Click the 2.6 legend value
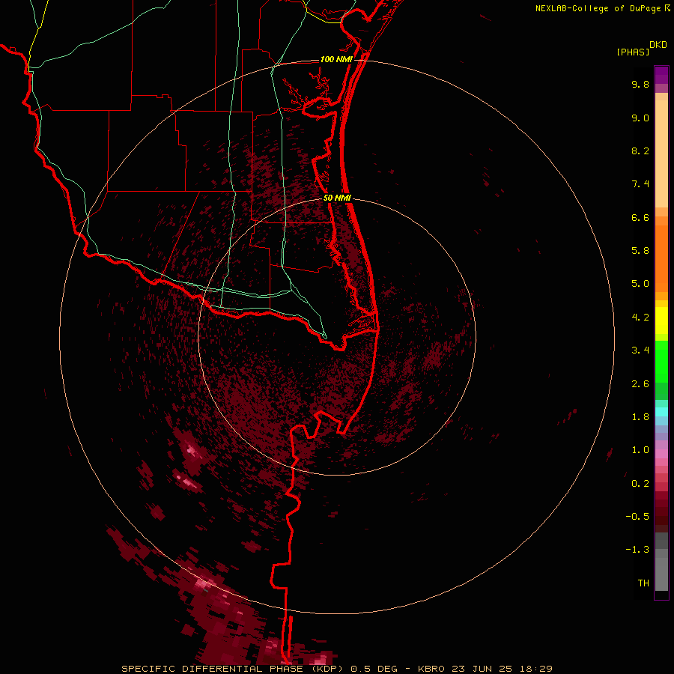This screenshot has width=674, height=674. click(640, 384)
